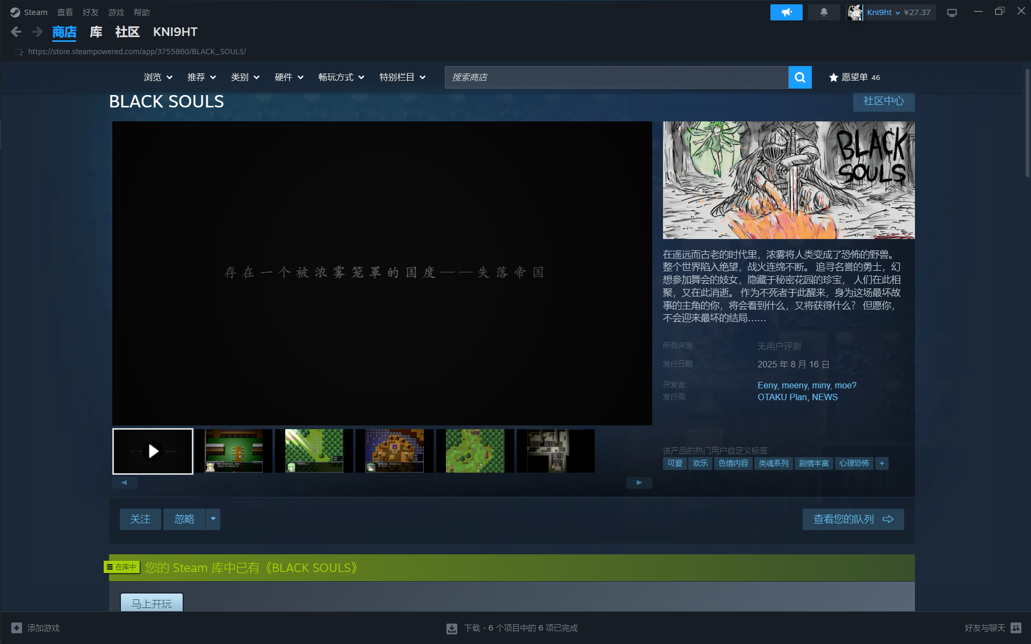Open the Friends & Chat icon
1031x644 pixels.
coord(1016,628)
